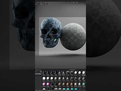Open the Object menu in viewport header
Image resolution: width=121 pixels, height=91 pixels.
point(46,3)
